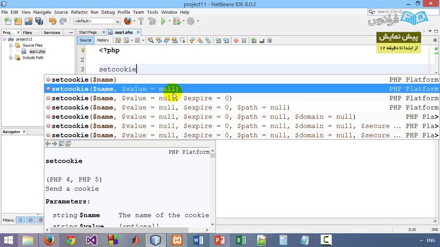Image resolution: width=440 pixels, height=247 pixels.
Task: Click the New Project toolbar icon
Action: [x=18, y=21]
